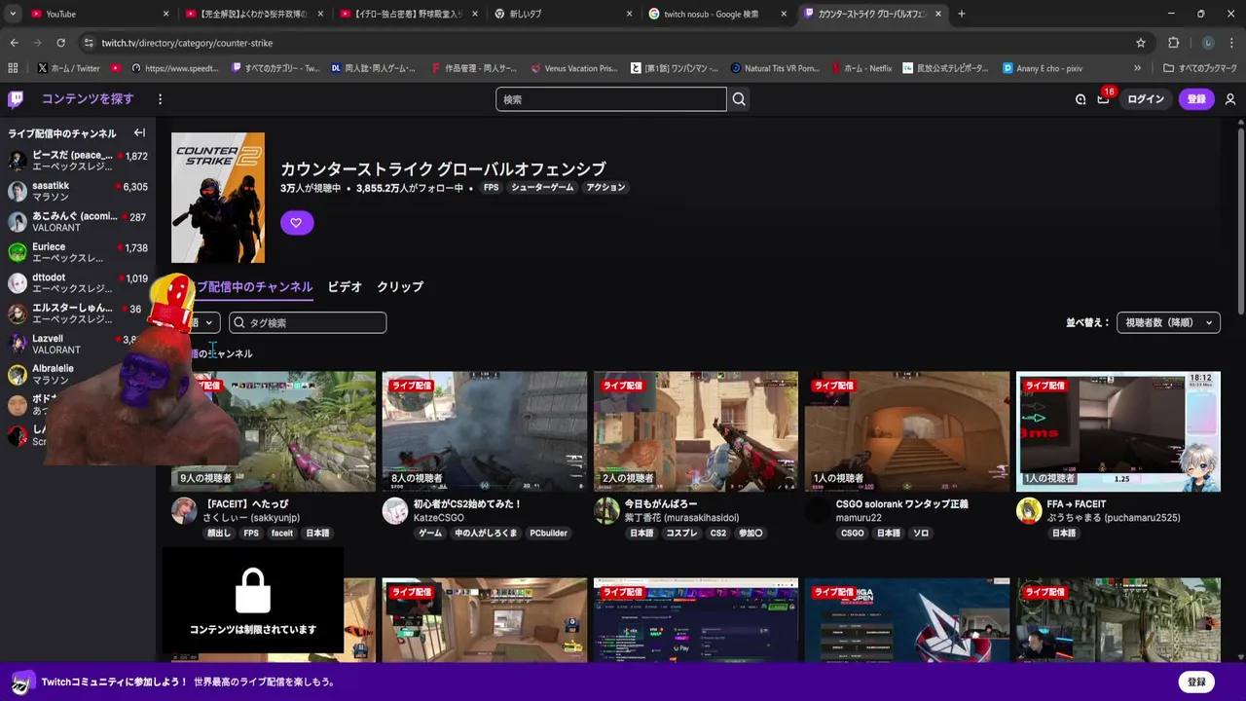Screen dimensions: 1246x701
Task: Click murasakihasidoi streamer avatar
Action: (x=606, y=510)
